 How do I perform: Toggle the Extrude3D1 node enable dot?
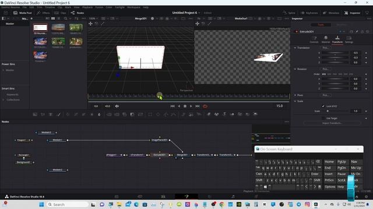[297, 31]
